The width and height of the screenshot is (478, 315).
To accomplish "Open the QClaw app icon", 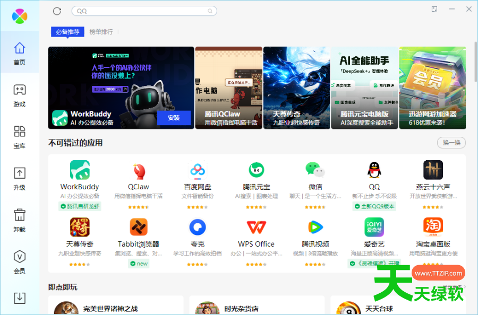I will (x=139, y=170).
